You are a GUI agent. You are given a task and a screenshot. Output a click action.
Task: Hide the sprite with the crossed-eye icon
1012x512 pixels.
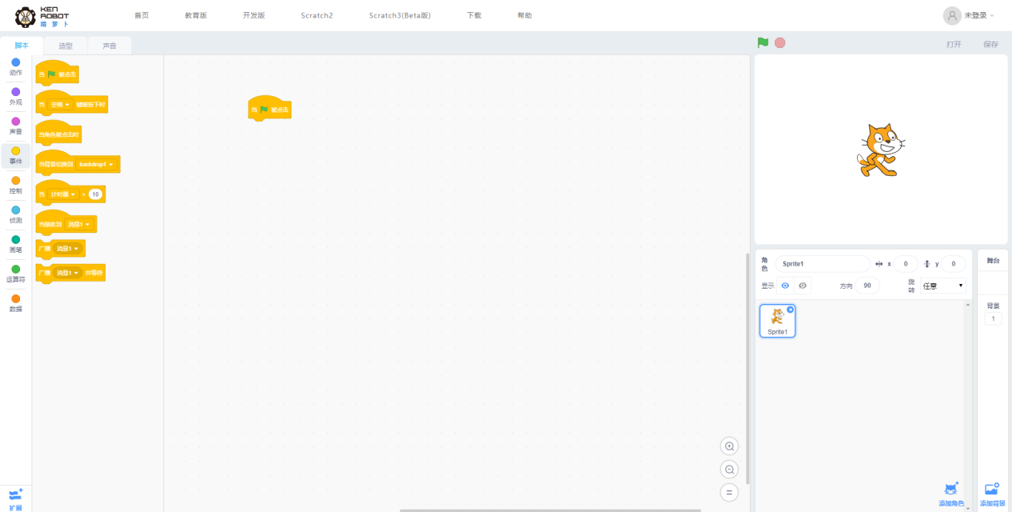tap(803, 286)
